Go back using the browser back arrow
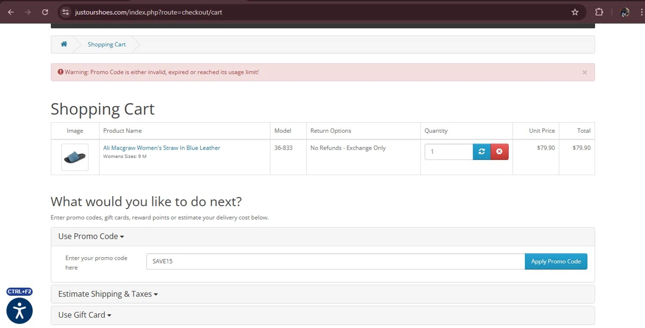645x328 pixels. (x=11, y=12)
